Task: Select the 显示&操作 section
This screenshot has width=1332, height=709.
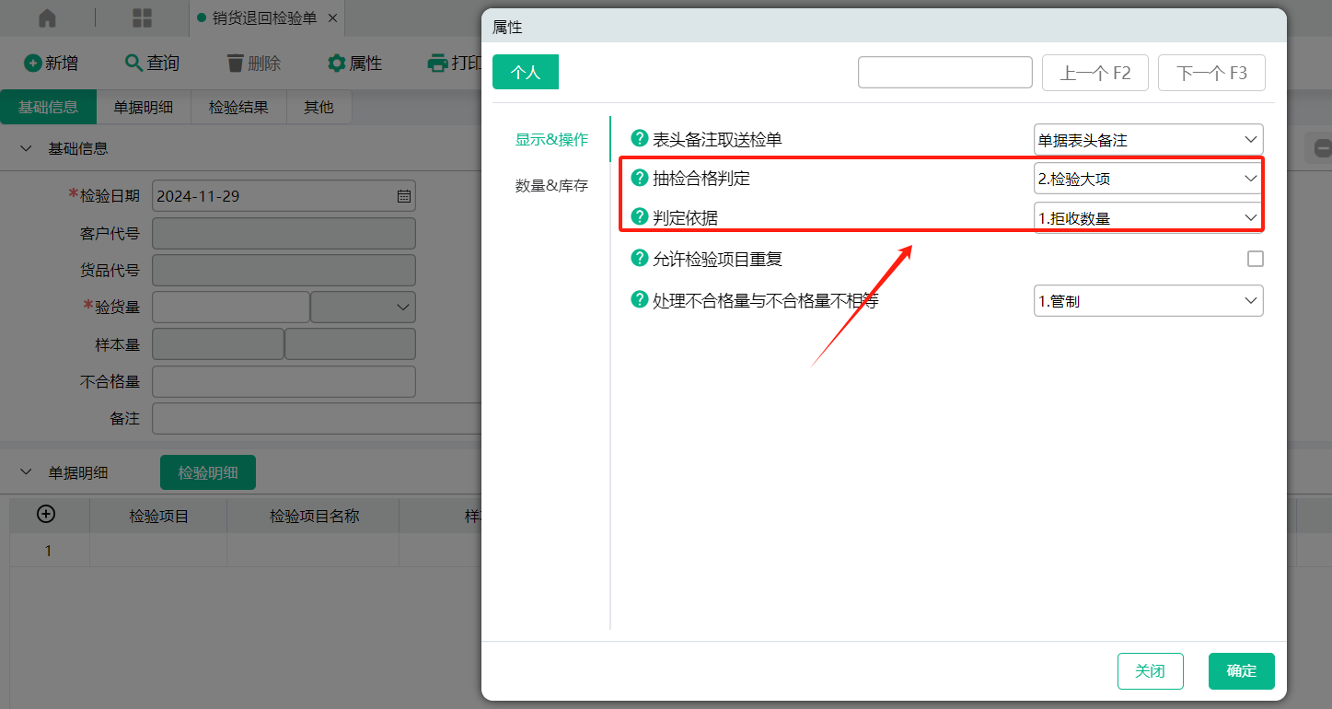Action: coord(550,139)
